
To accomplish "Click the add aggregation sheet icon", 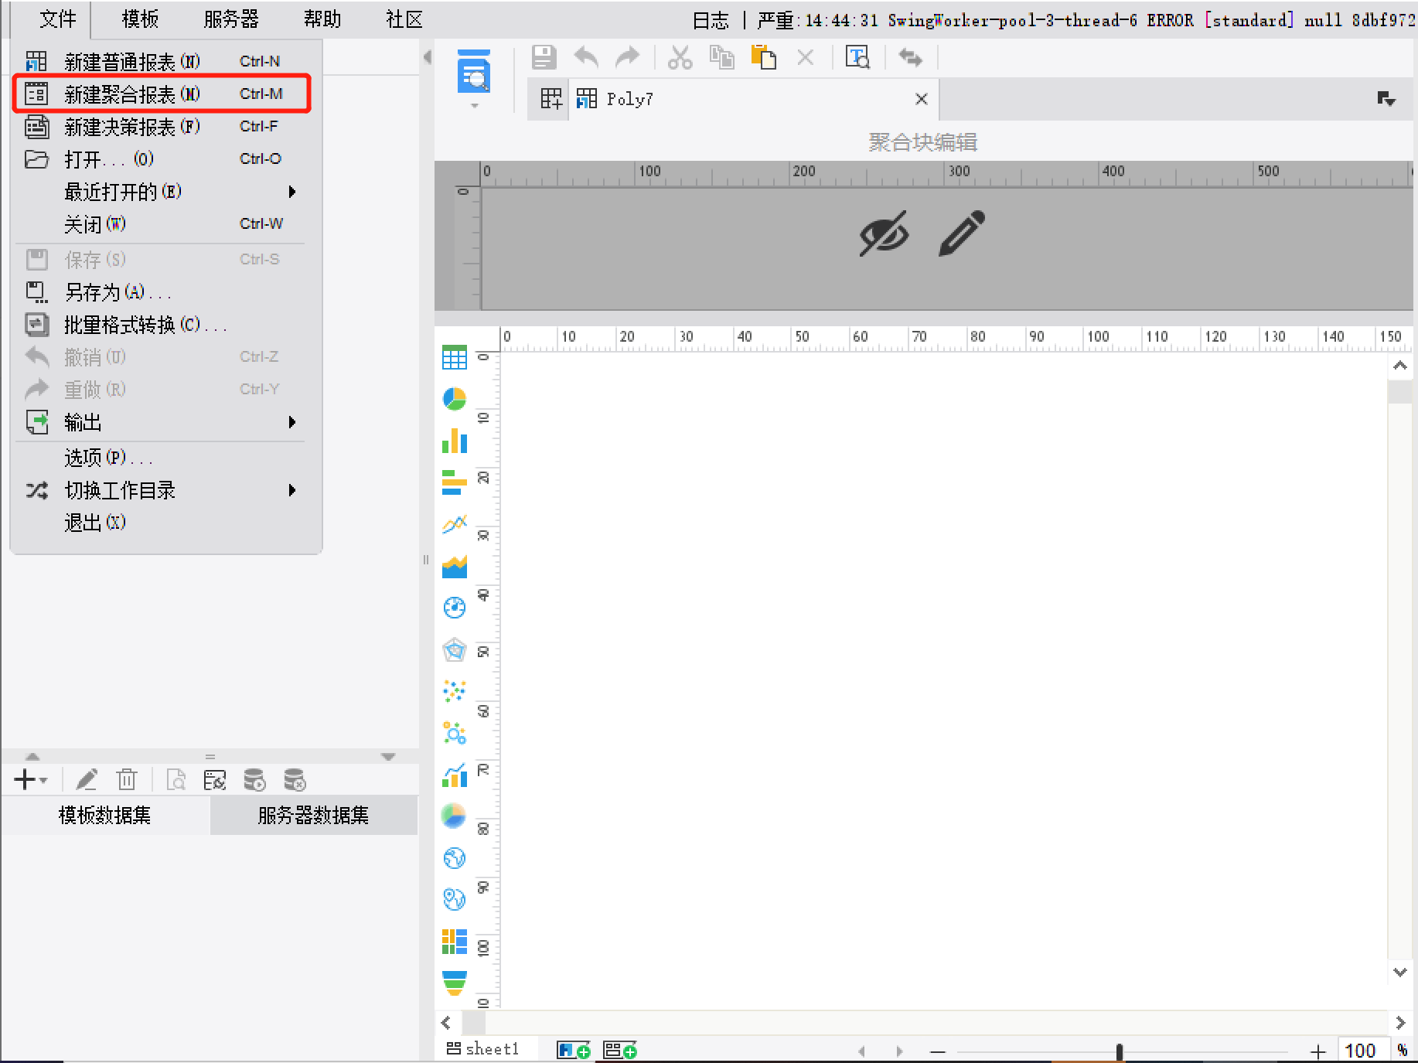I will pos(620,1050).
